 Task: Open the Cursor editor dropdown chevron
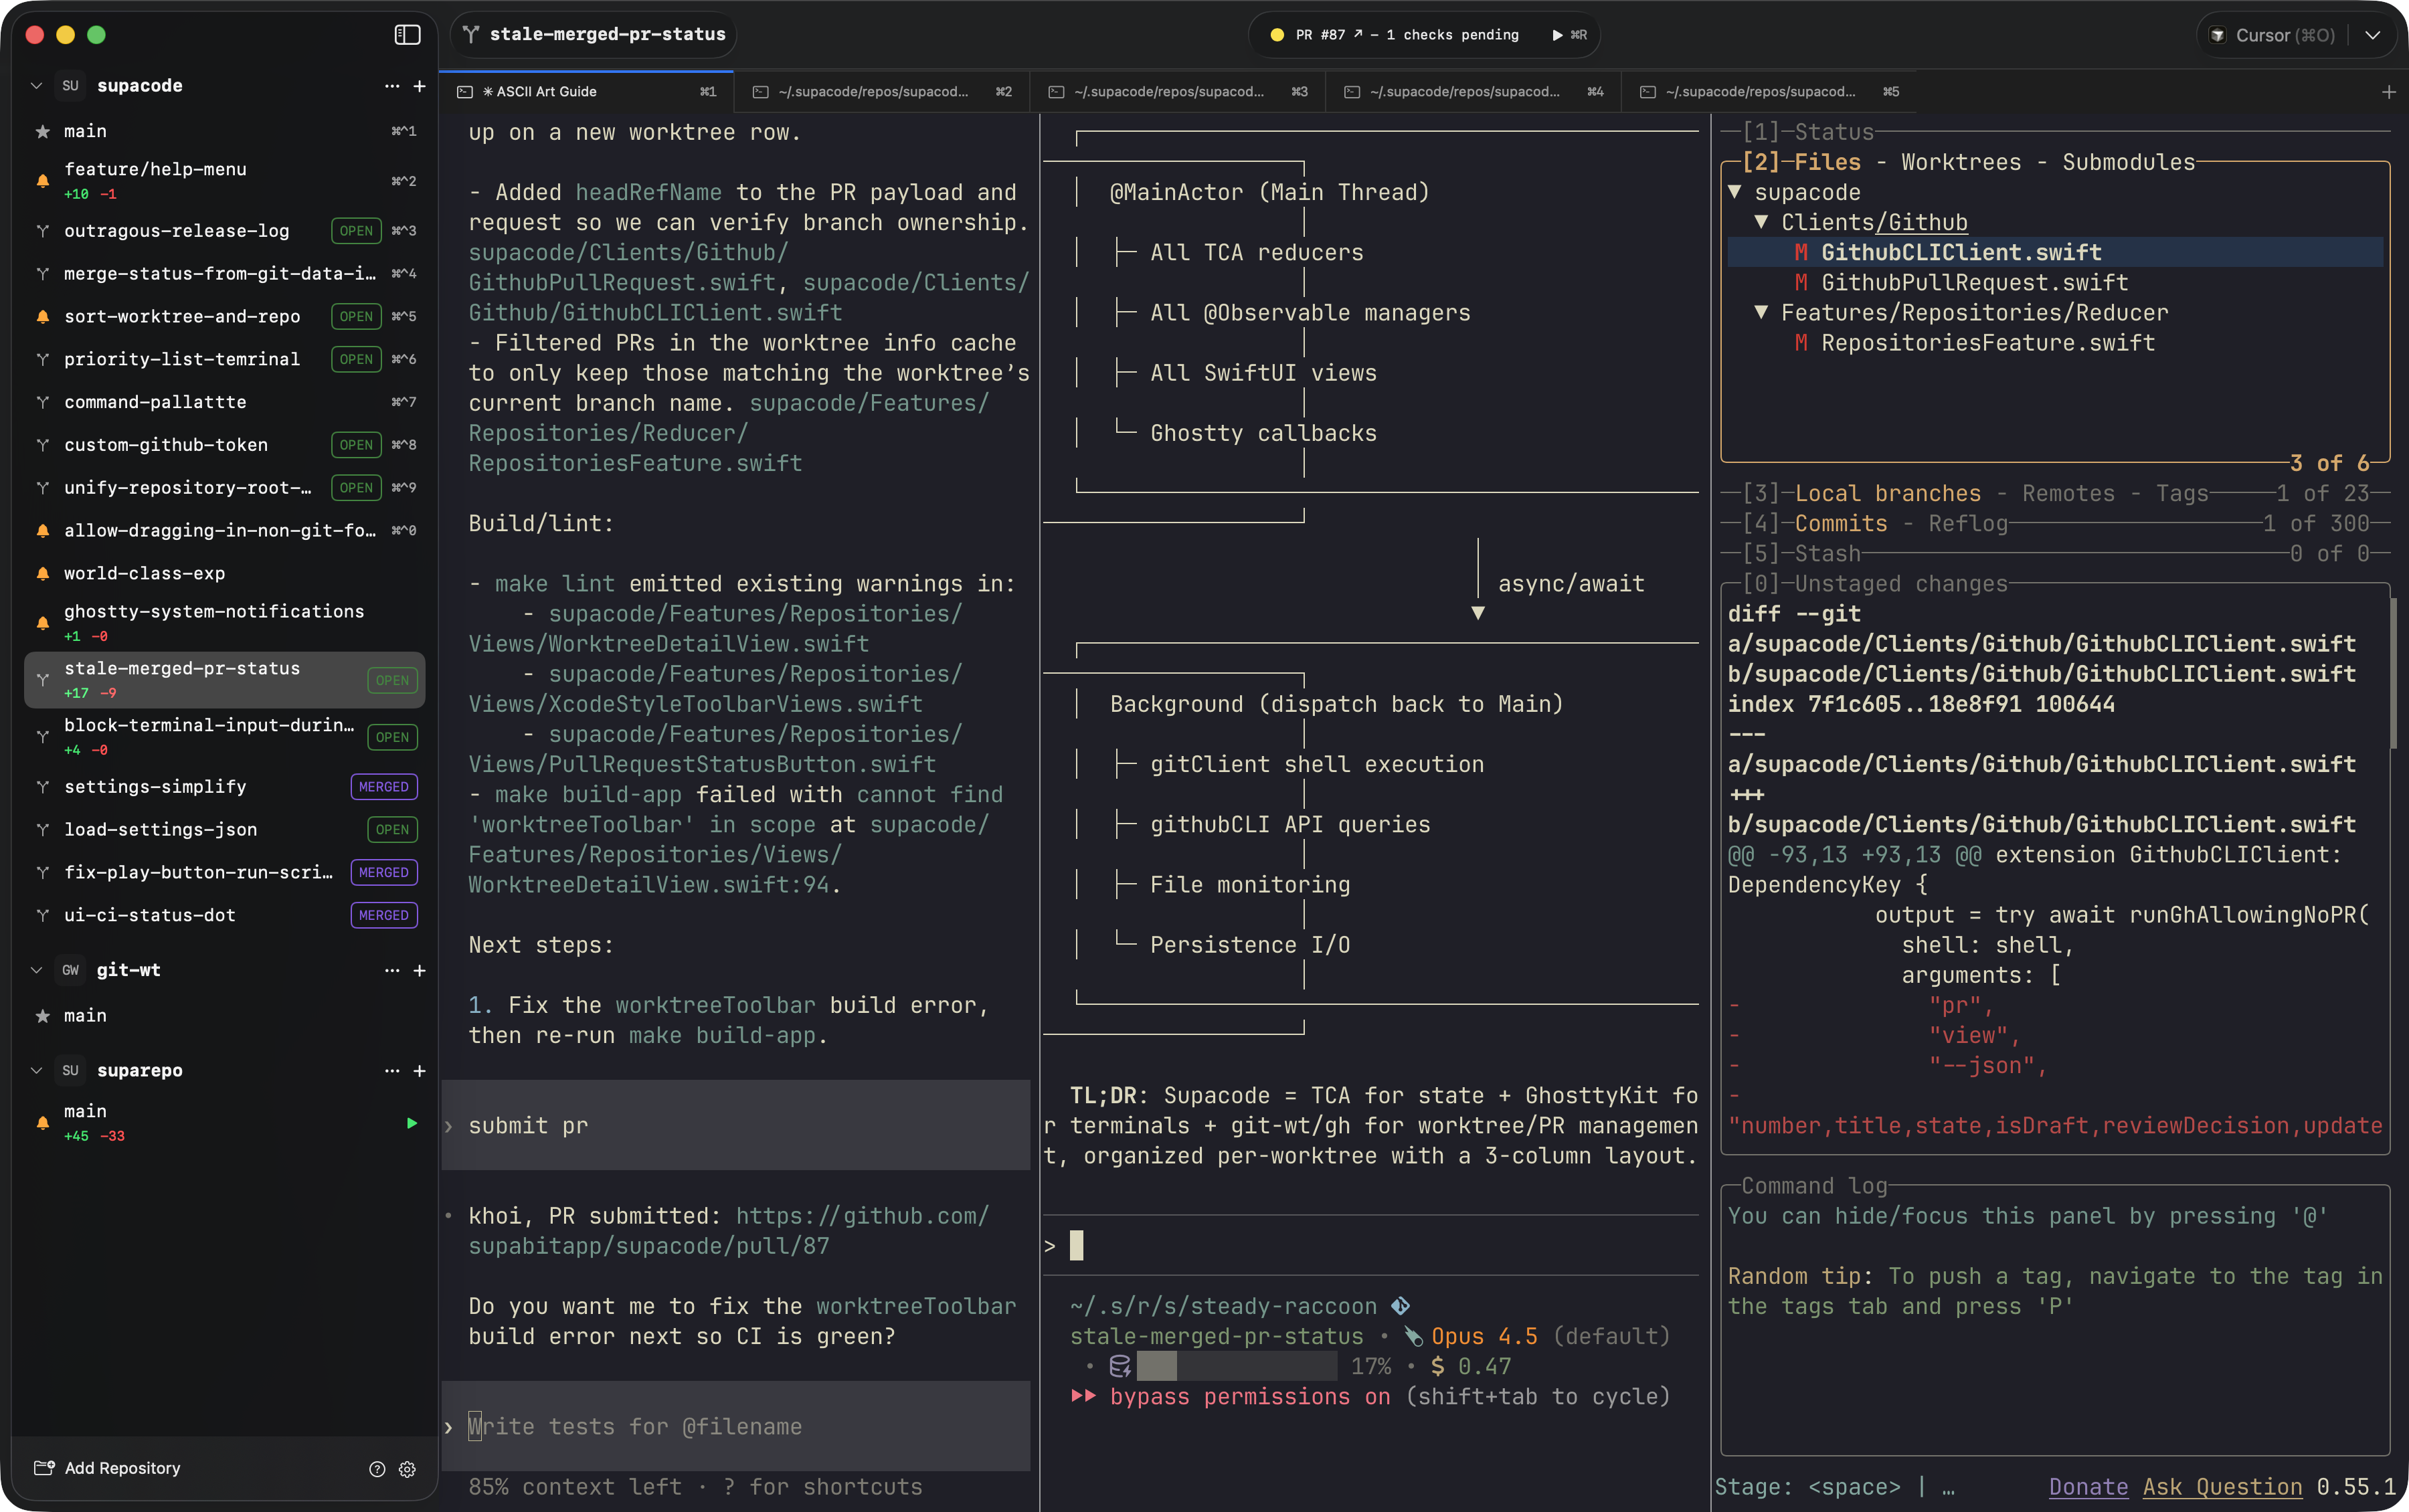click(x=2372, y=35)
